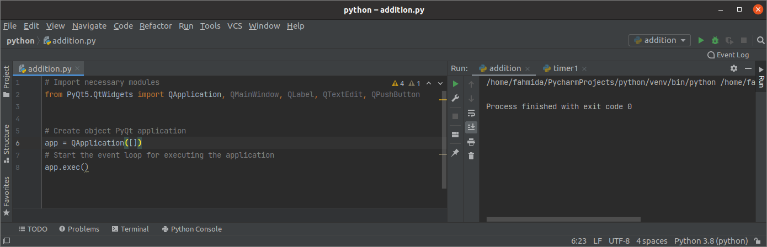Click the print output icon

click(x=471, y=142)
